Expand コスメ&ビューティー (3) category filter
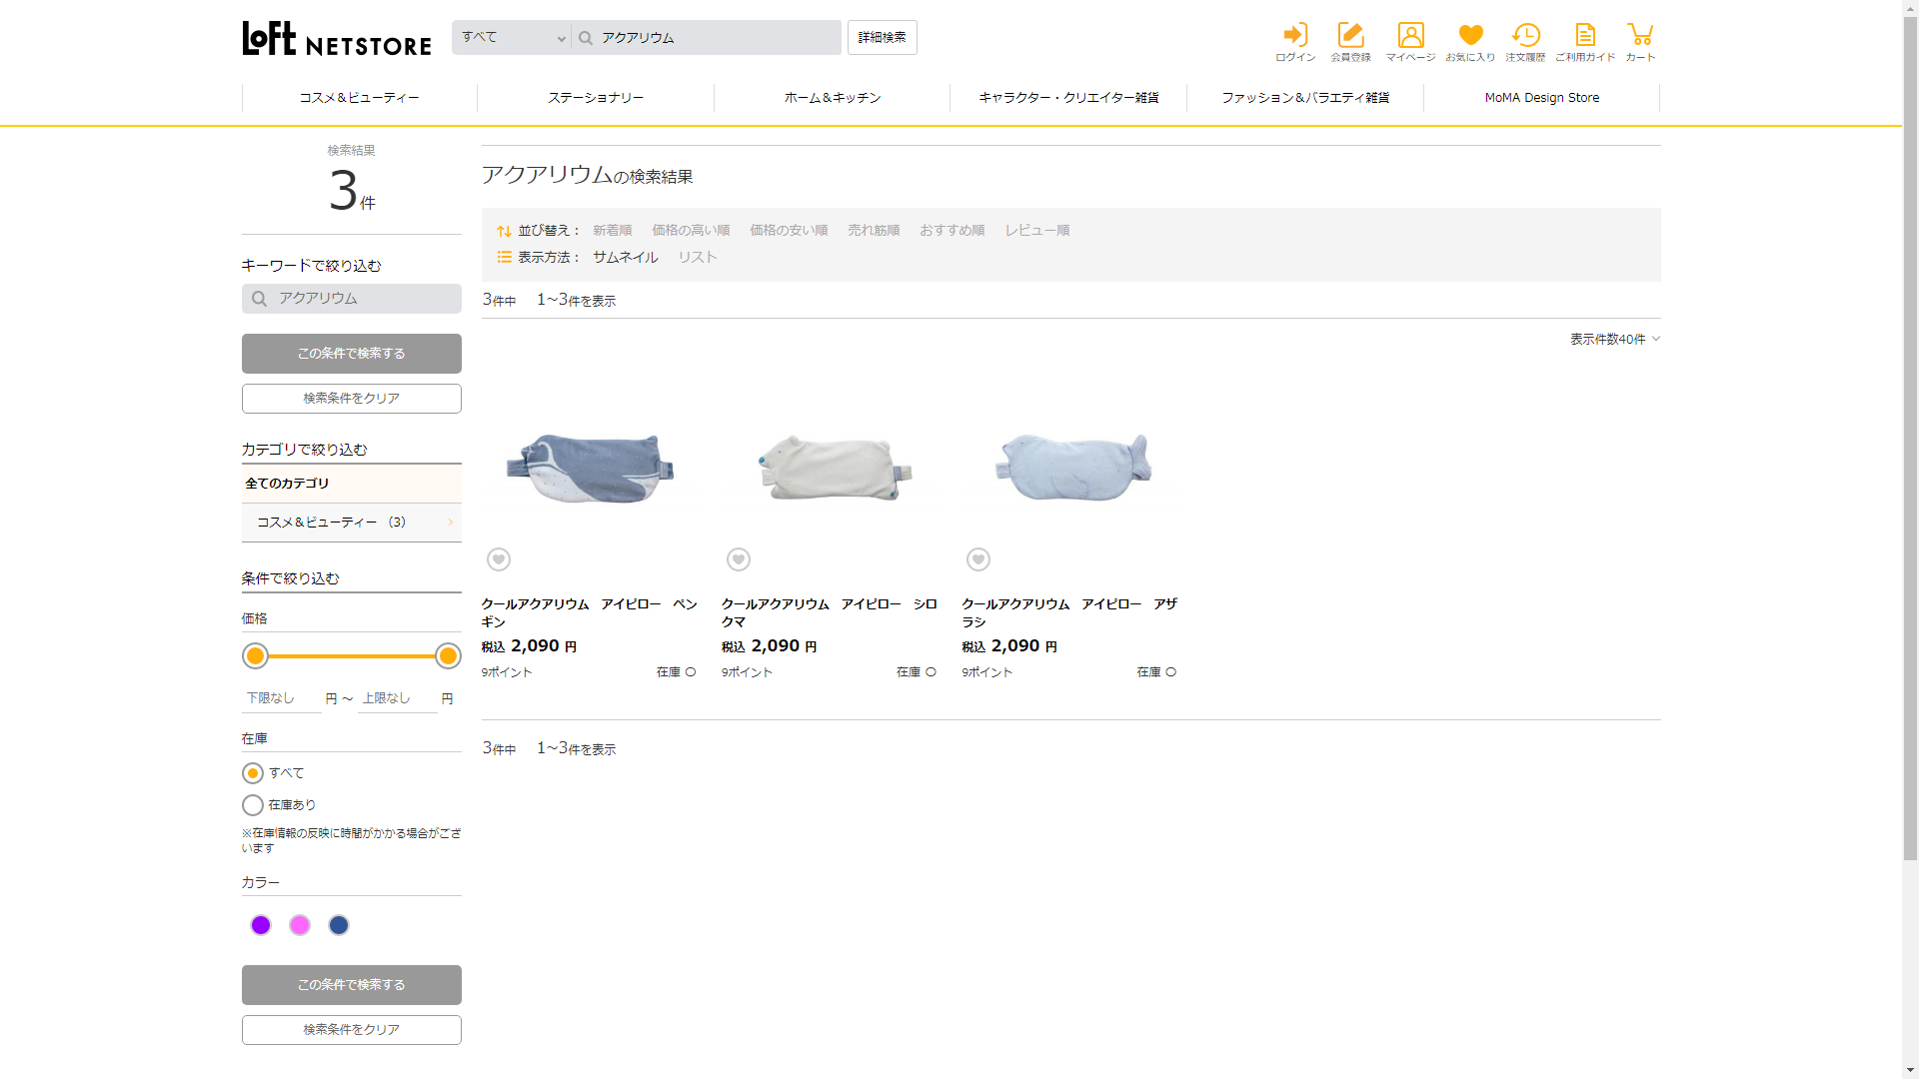Image resolution: width=1919 pixels, height=1079 pixels. tap(351, 523)
